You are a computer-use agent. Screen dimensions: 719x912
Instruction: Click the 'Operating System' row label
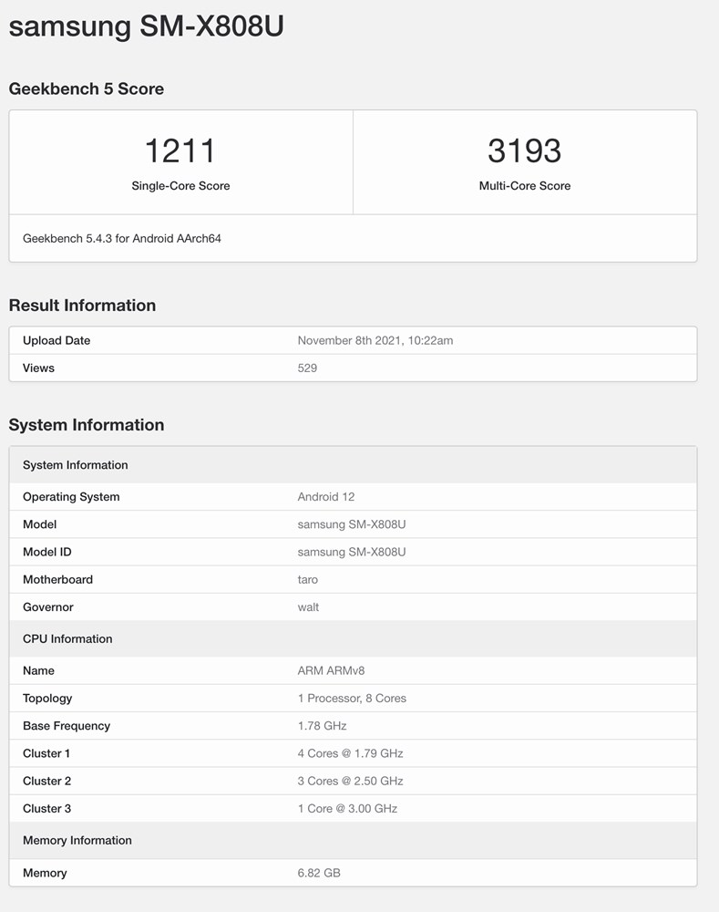click(71, 497)
